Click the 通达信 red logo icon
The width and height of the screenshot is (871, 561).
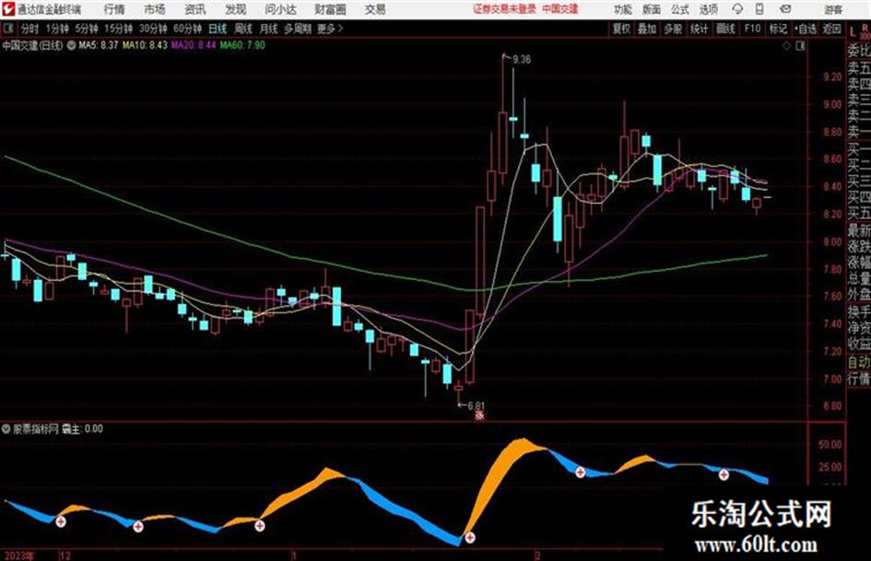[8, 9]
